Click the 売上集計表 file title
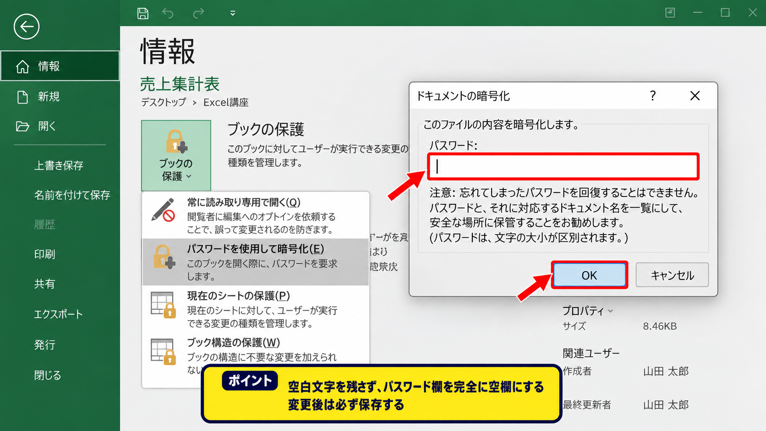The height and width of the screenshot is (431, 766). coord(180,84)
